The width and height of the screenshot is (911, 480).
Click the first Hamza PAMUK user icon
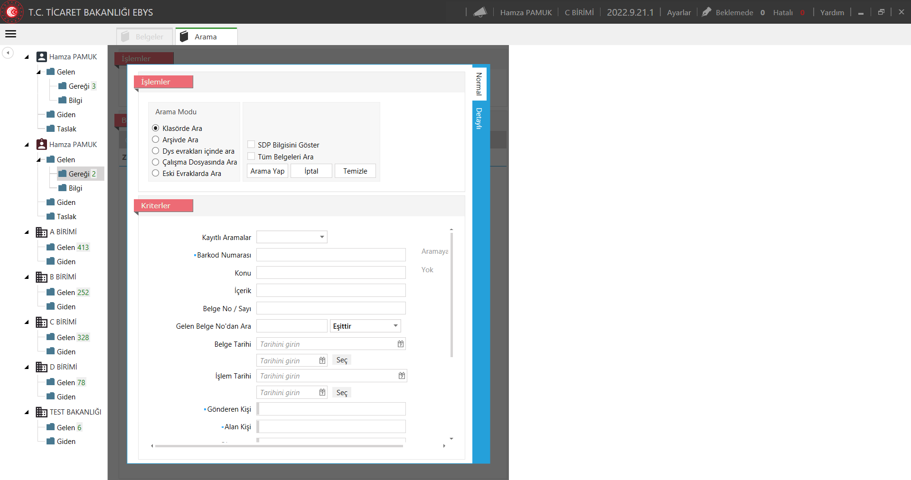click(41, 57)
